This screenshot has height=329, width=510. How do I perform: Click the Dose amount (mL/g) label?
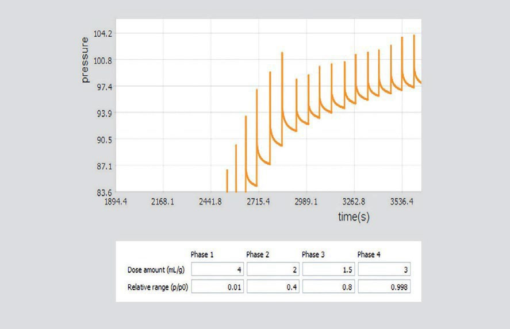click(156, 270)
